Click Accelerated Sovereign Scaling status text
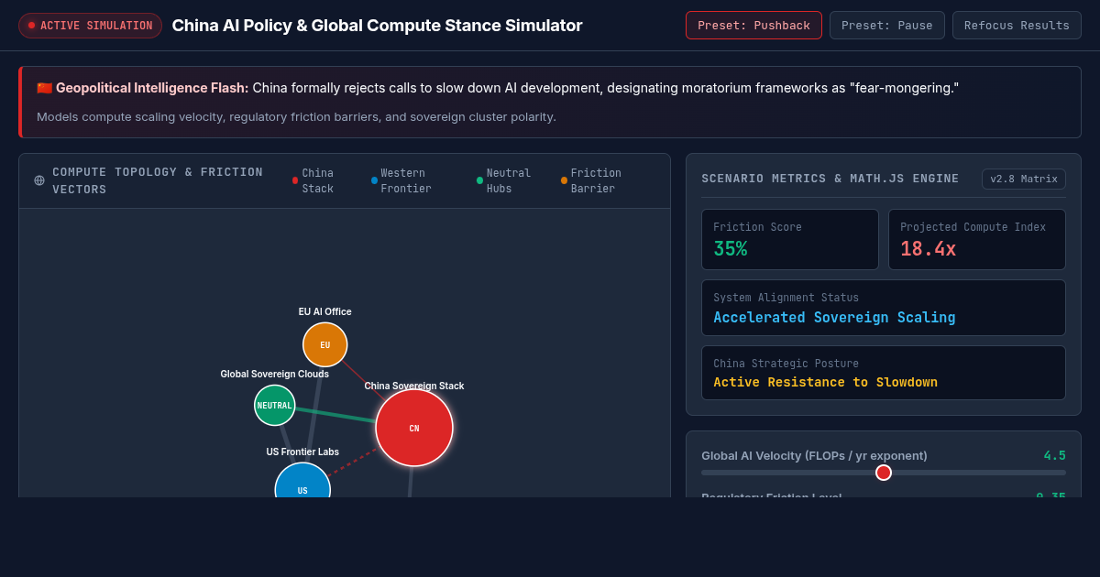This screenshot has width=1100, height=577. coord(834,318)
